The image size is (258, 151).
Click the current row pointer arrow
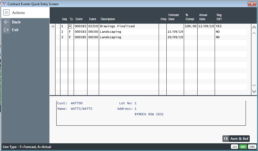[52, 26]
